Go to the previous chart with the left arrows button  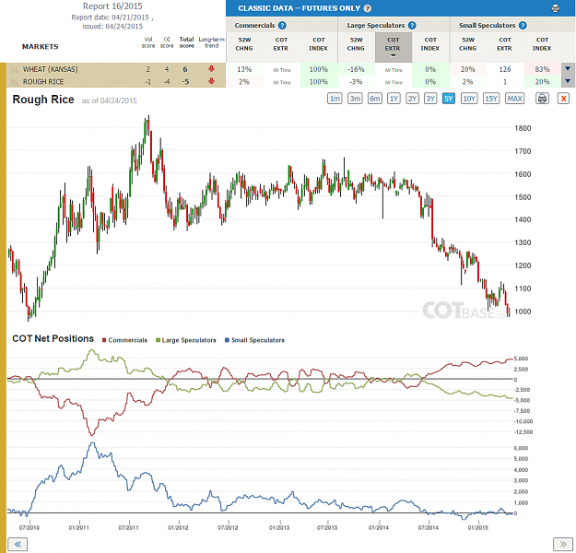pyautogui.click(x=18, y=544)
